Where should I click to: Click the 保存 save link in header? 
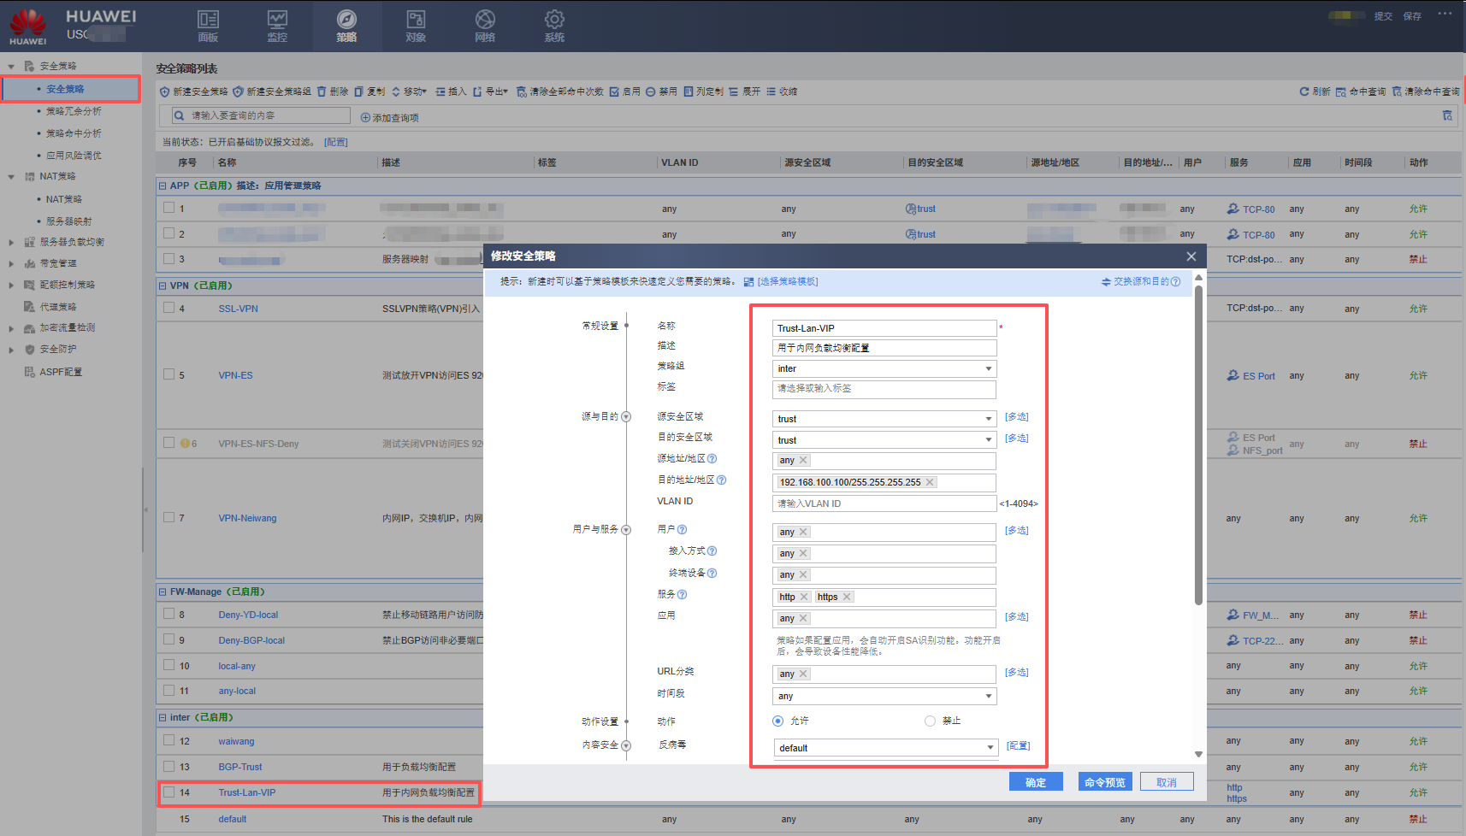pos(1412,16)
